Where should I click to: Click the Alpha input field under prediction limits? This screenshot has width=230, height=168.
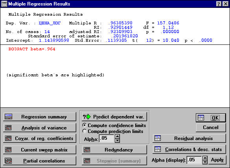(107, 138)
